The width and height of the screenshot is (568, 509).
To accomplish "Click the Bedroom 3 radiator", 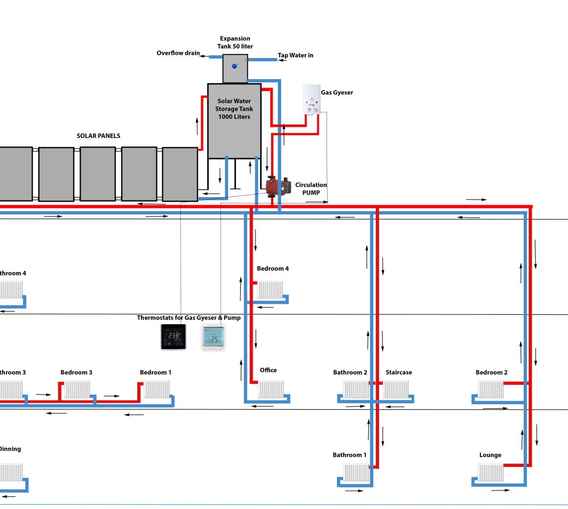I will pos(77,389).
